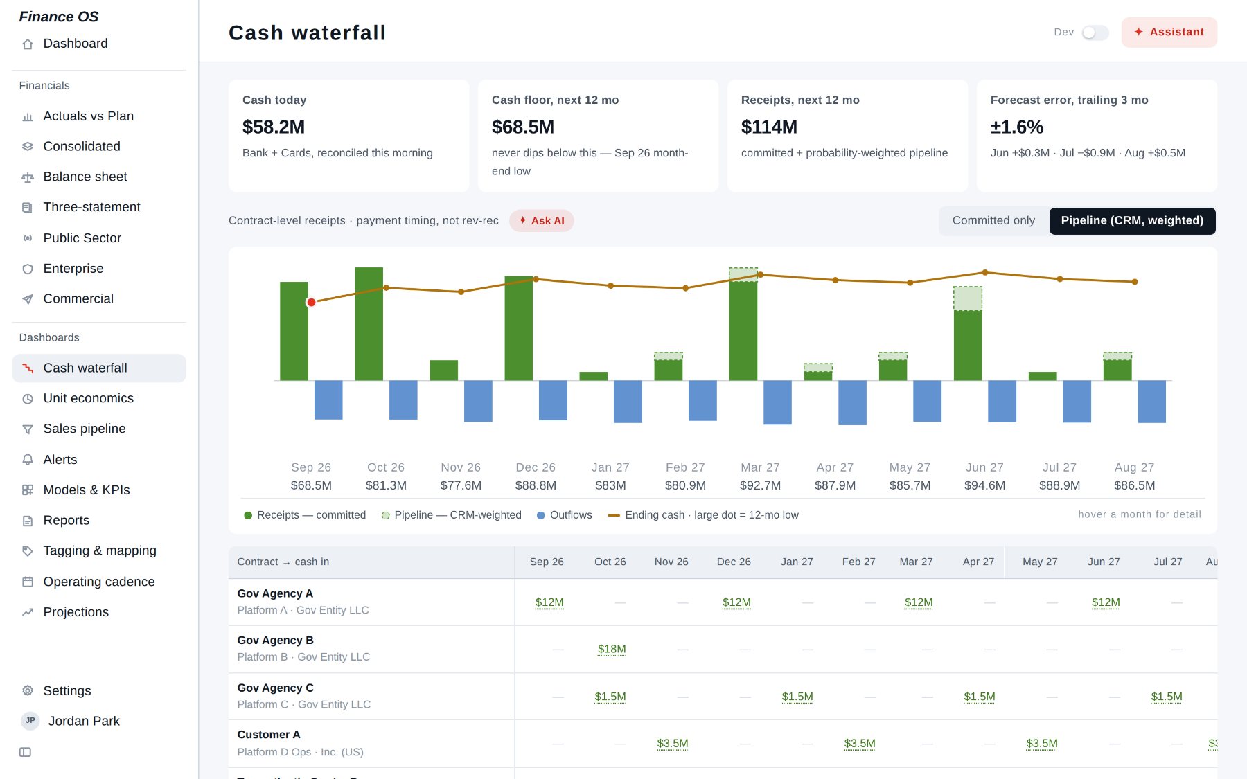Click the Reports file icon
The width and height of the screenshot is (1247, 779).
pos(28,521)
